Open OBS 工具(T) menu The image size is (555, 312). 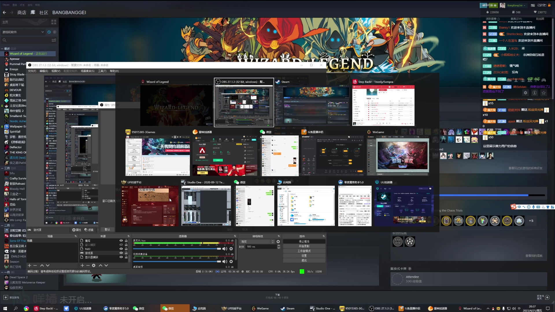[x=102, y=71]
